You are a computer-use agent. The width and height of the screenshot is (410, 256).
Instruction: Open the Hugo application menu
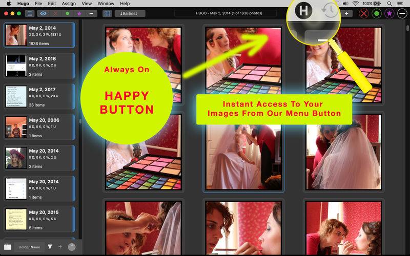point(23,4)
